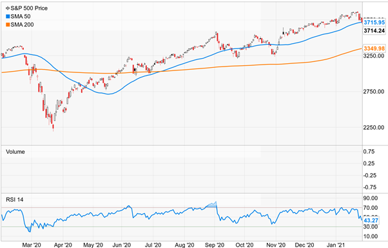Screen dimensions: 388x248
Task: Click the RSI 14 panel title
Action: click(x=15, y=200)
